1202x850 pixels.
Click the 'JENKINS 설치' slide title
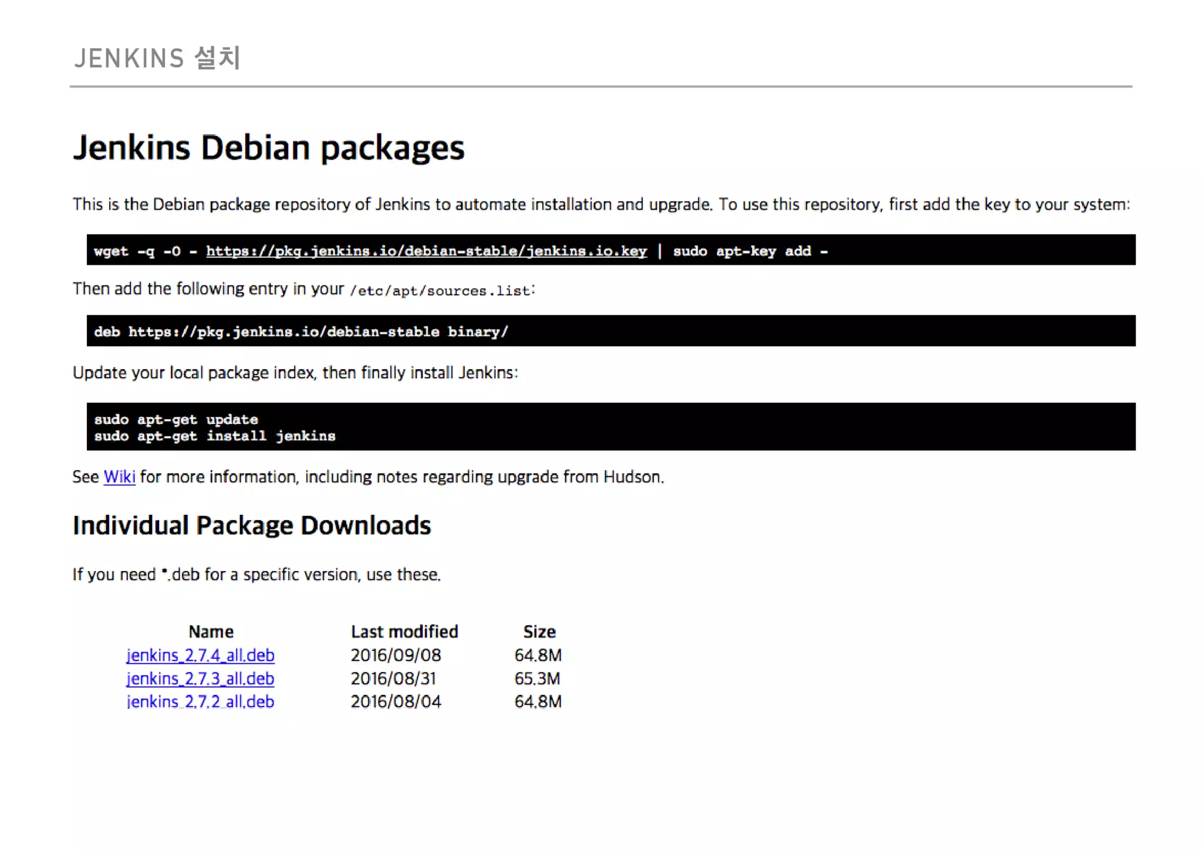click(157, 58)
